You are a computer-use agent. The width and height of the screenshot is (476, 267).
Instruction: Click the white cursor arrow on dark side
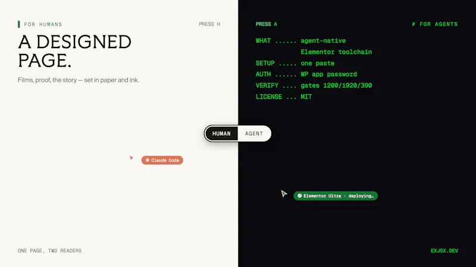(284, 193)
